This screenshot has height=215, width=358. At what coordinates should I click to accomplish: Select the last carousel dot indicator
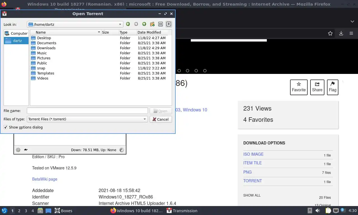205,71
